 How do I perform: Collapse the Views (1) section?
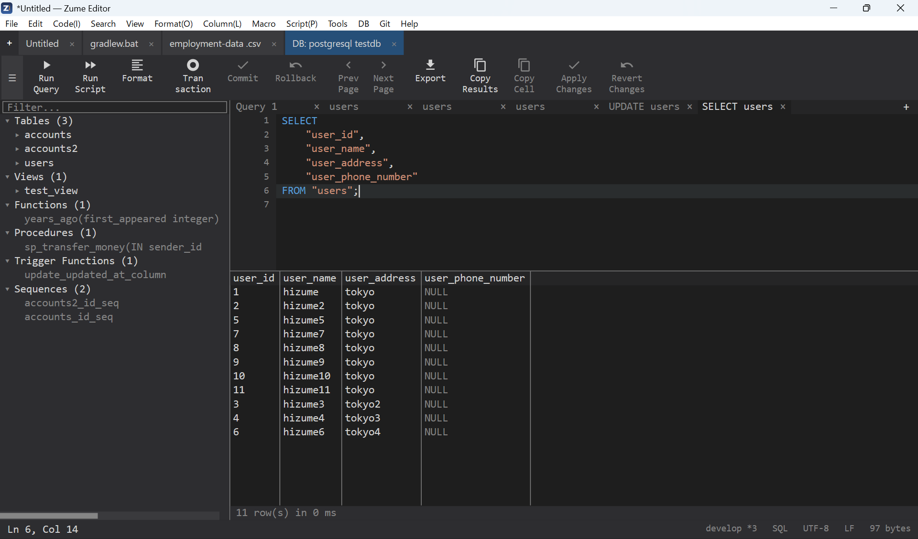[7, 177]
